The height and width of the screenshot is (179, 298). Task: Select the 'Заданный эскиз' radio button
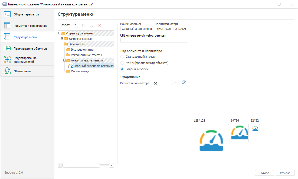122,69
